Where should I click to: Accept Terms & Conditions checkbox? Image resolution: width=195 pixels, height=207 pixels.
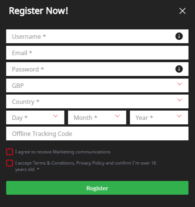tap(10, 163)
